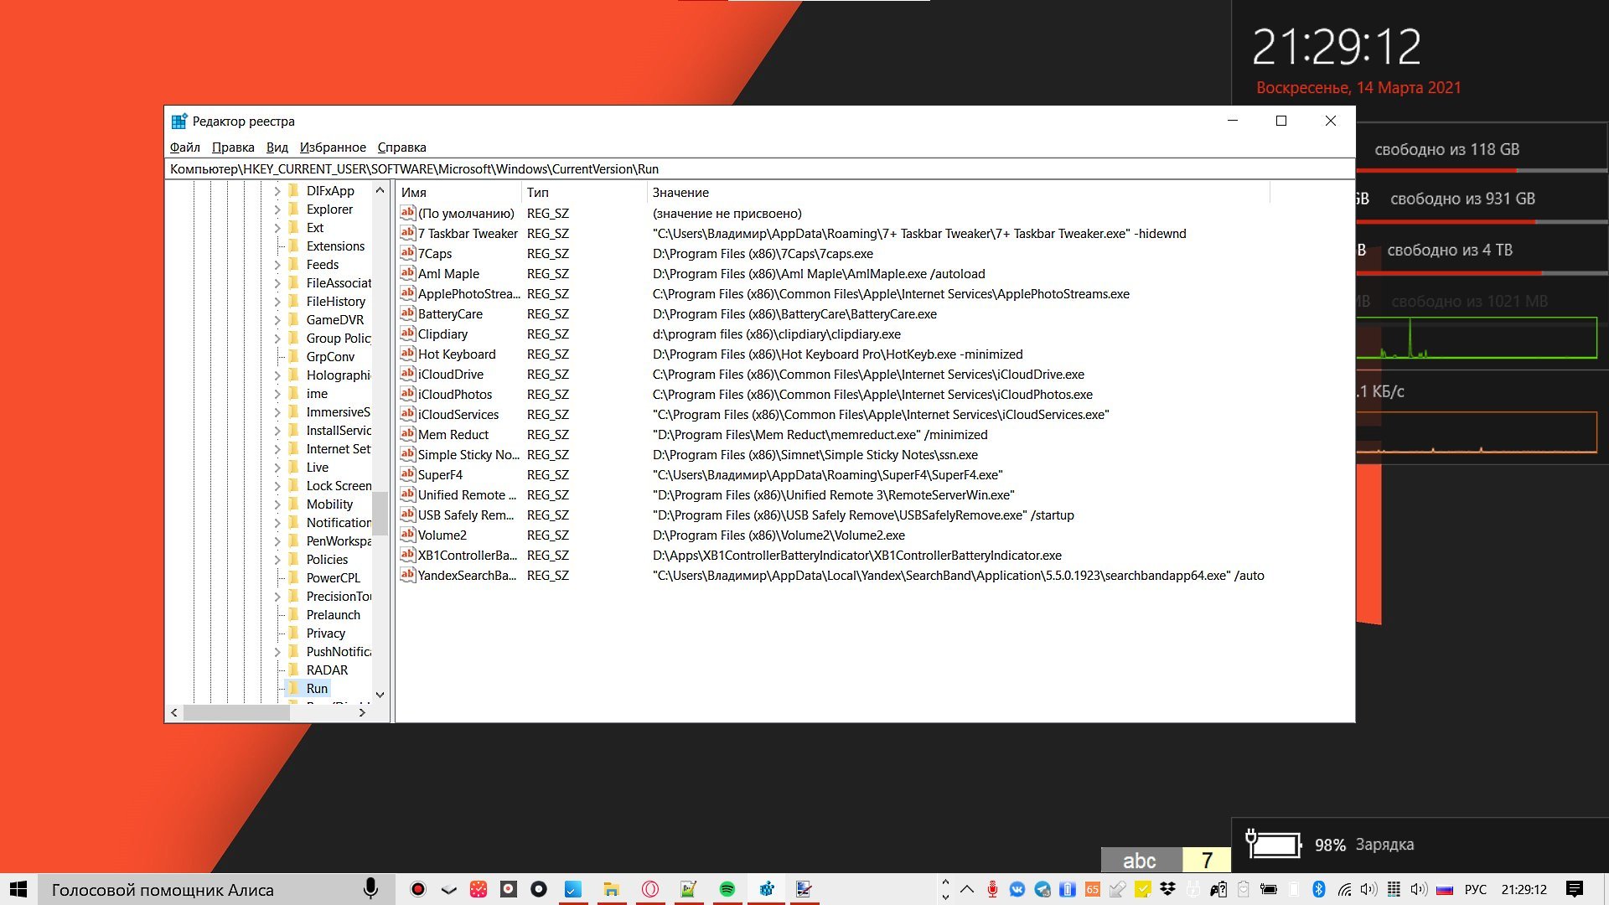The image size is (1609, 905).
Task: Open File Explorer from the taskbar
Action: pyautogui.click(x=612, y=889)
